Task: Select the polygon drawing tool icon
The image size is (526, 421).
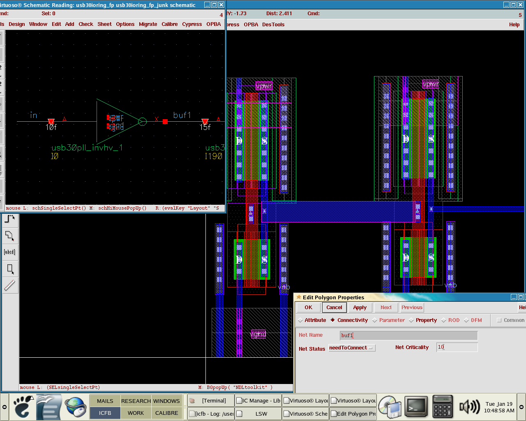Action: (x=9, y=236)
